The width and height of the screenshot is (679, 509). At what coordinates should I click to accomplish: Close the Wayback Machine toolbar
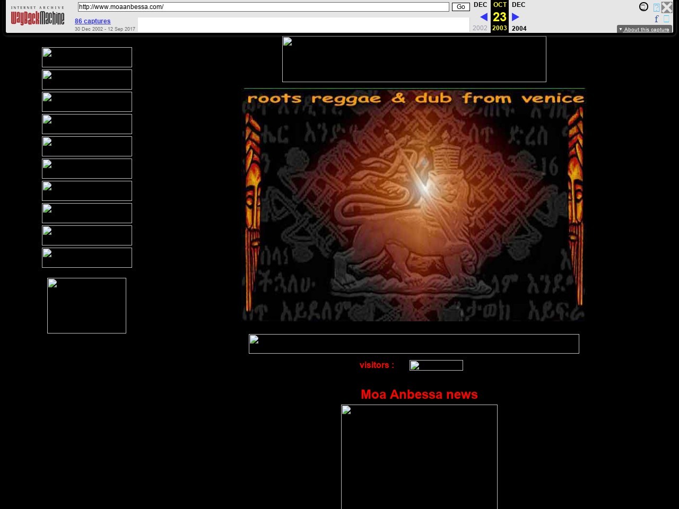pyautogui.click(x=667, y=7)
